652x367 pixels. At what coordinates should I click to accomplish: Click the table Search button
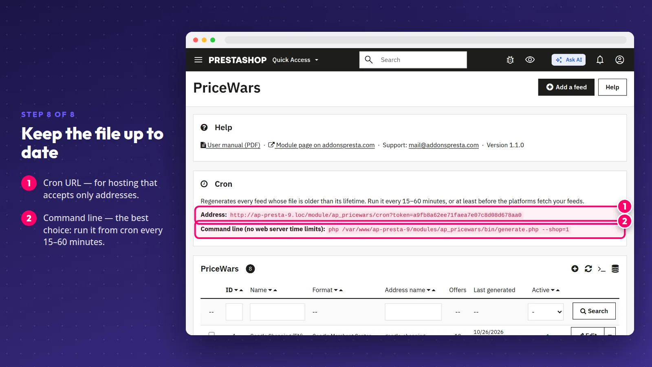tap(594, 311)
